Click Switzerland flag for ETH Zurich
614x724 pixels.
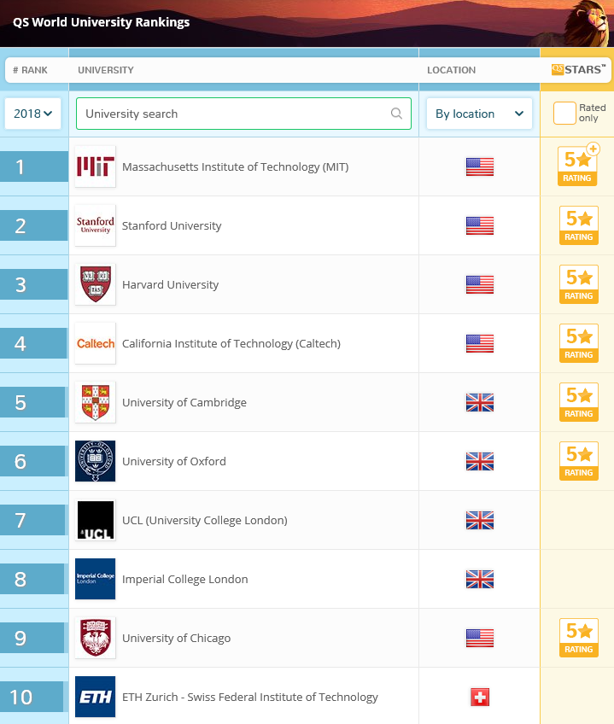[480, 697]
